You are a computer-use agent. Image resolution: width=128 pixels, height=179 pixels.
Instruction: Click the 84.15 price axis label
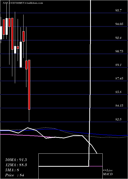click(119, 106)
